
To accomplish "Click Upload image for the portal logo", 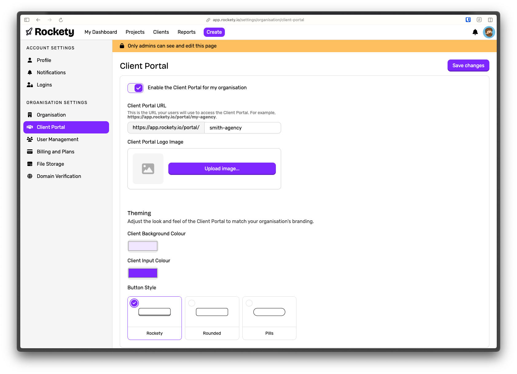I will point(222,168).
